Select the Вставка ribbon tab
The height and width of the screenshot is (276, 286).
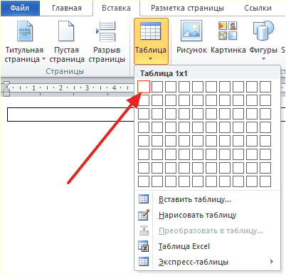click(116, 8)
